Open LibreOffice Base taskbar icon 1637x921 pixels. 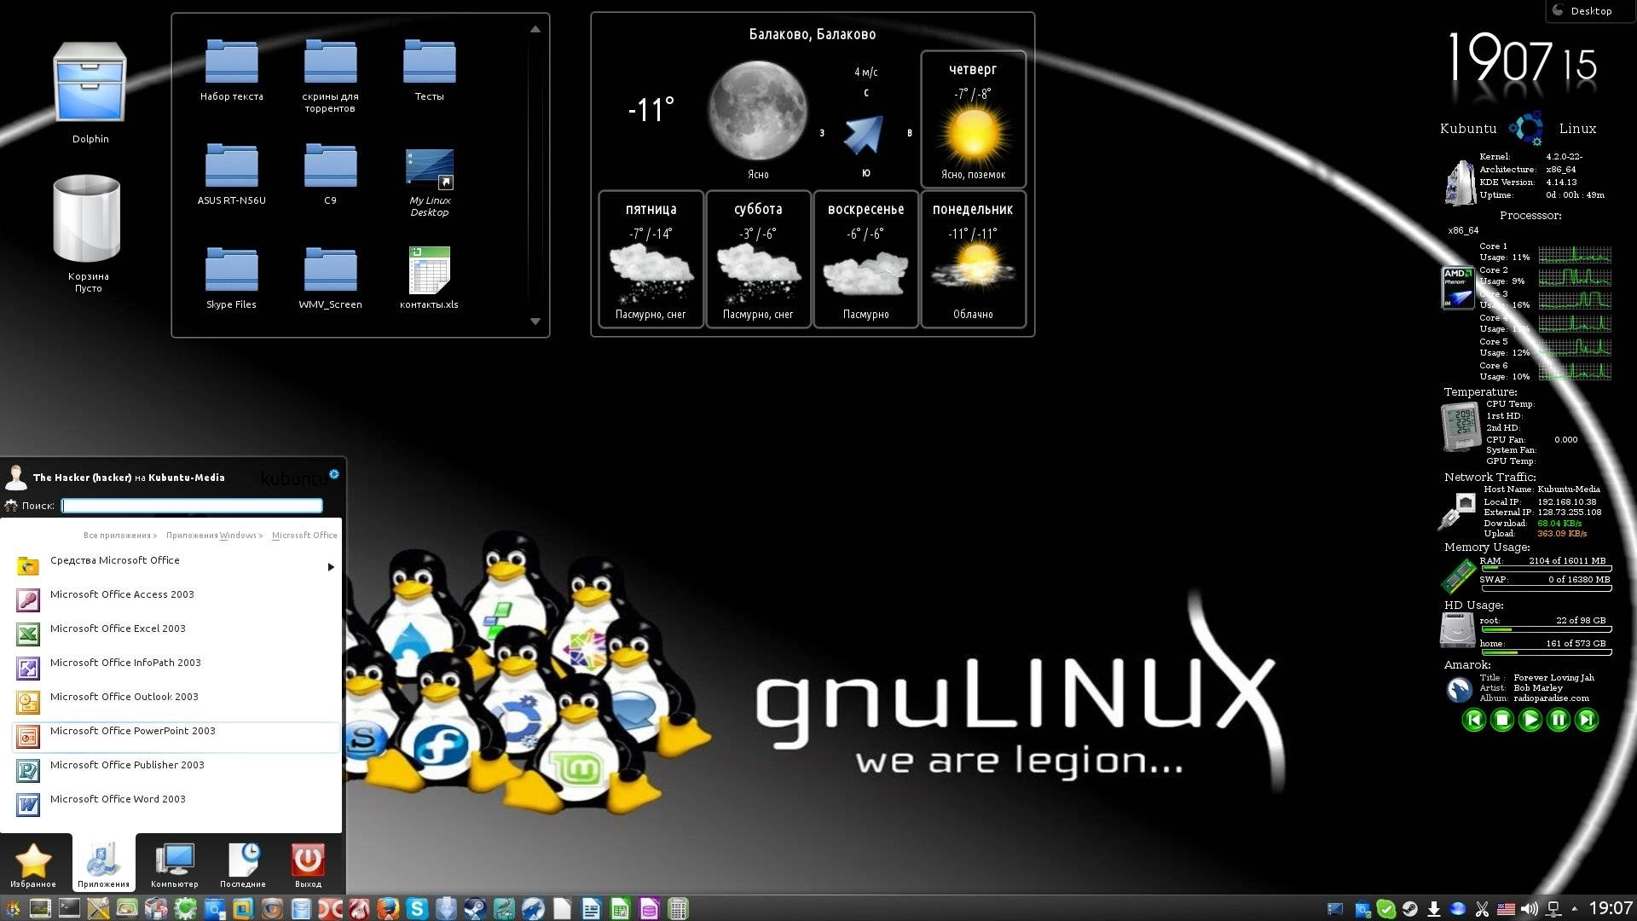(649, 909)
